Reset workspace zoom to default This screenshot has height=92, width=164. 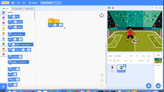tap(102, 85)
